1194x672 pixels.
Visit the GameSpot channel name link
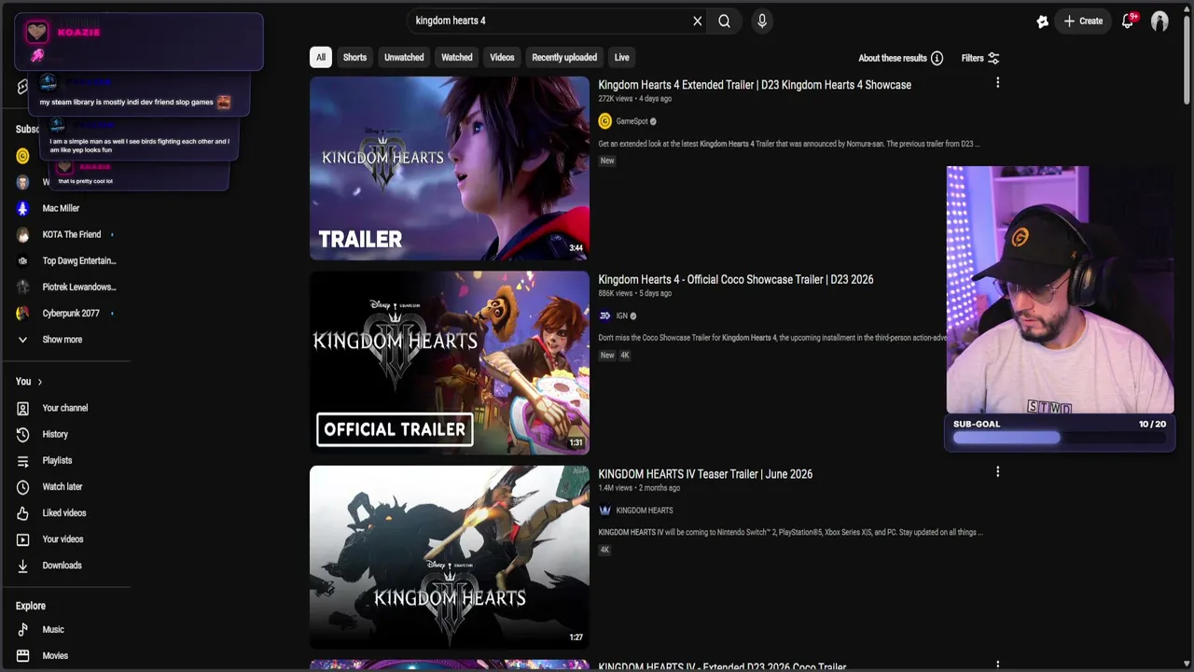tap(632, 121)
